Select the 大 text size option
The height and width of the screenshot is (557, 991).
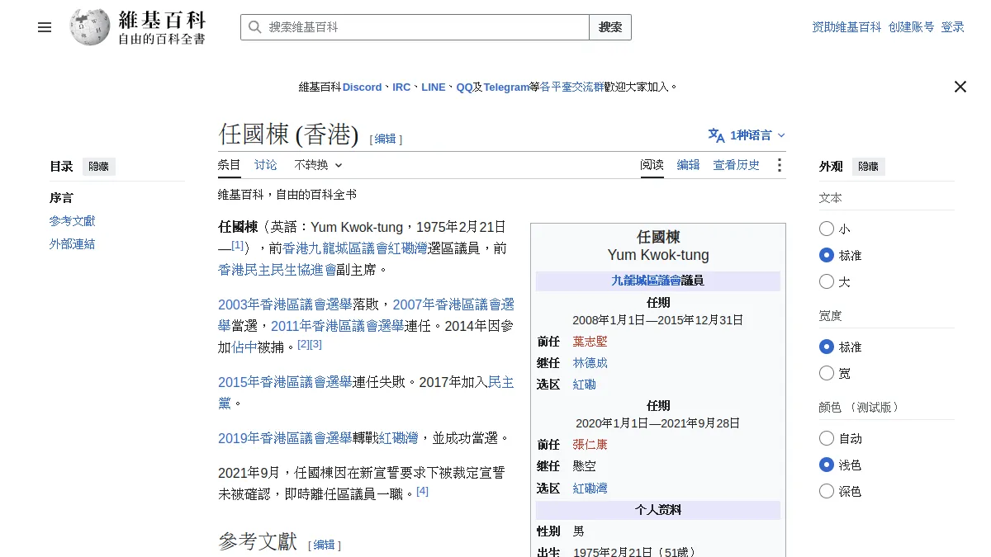(x=827, y=281)
